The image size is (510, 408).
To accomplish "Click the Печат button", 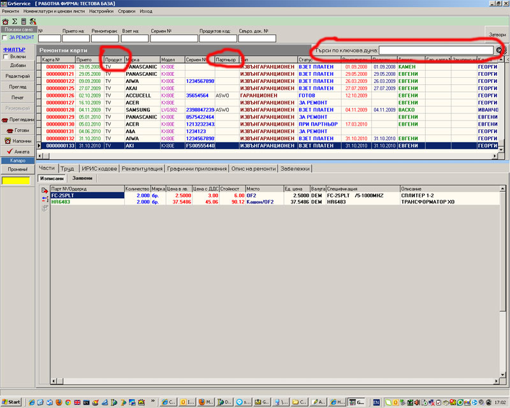I will pos(18,98).
